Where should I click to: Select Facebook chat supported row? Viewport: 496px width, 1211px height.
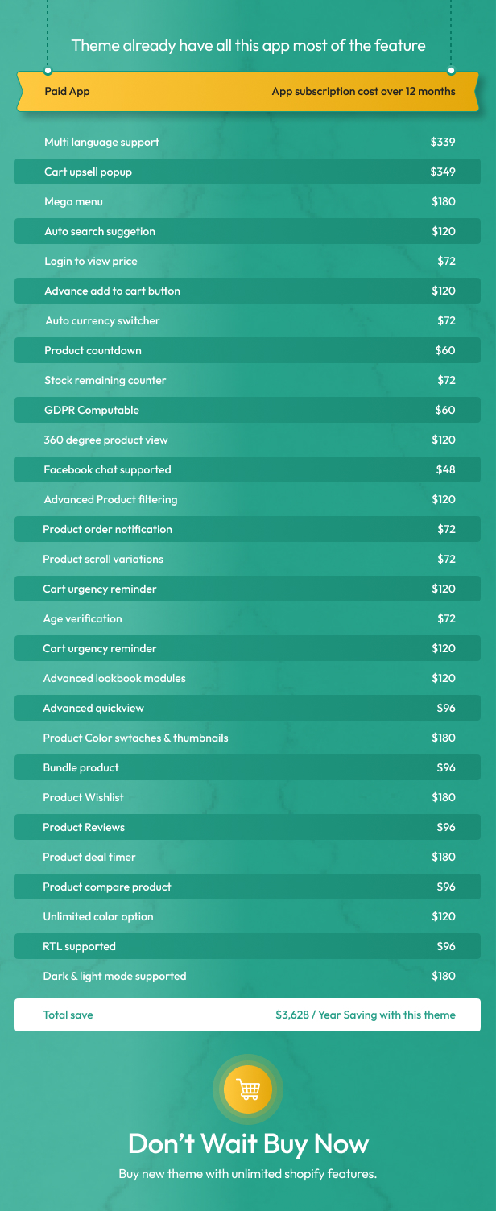(x=248, y=469)
